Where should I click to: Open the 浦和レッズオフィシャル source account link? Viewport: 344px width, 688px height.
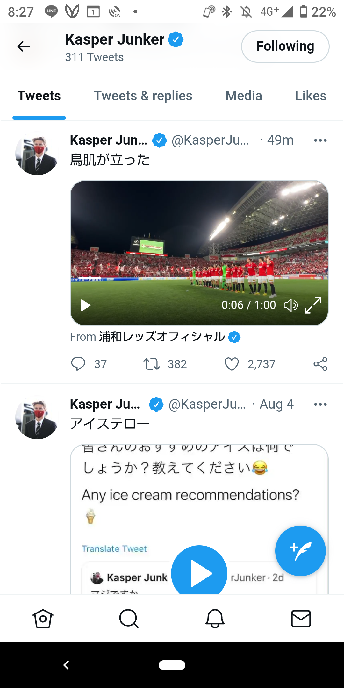click(x=162, y=337)
